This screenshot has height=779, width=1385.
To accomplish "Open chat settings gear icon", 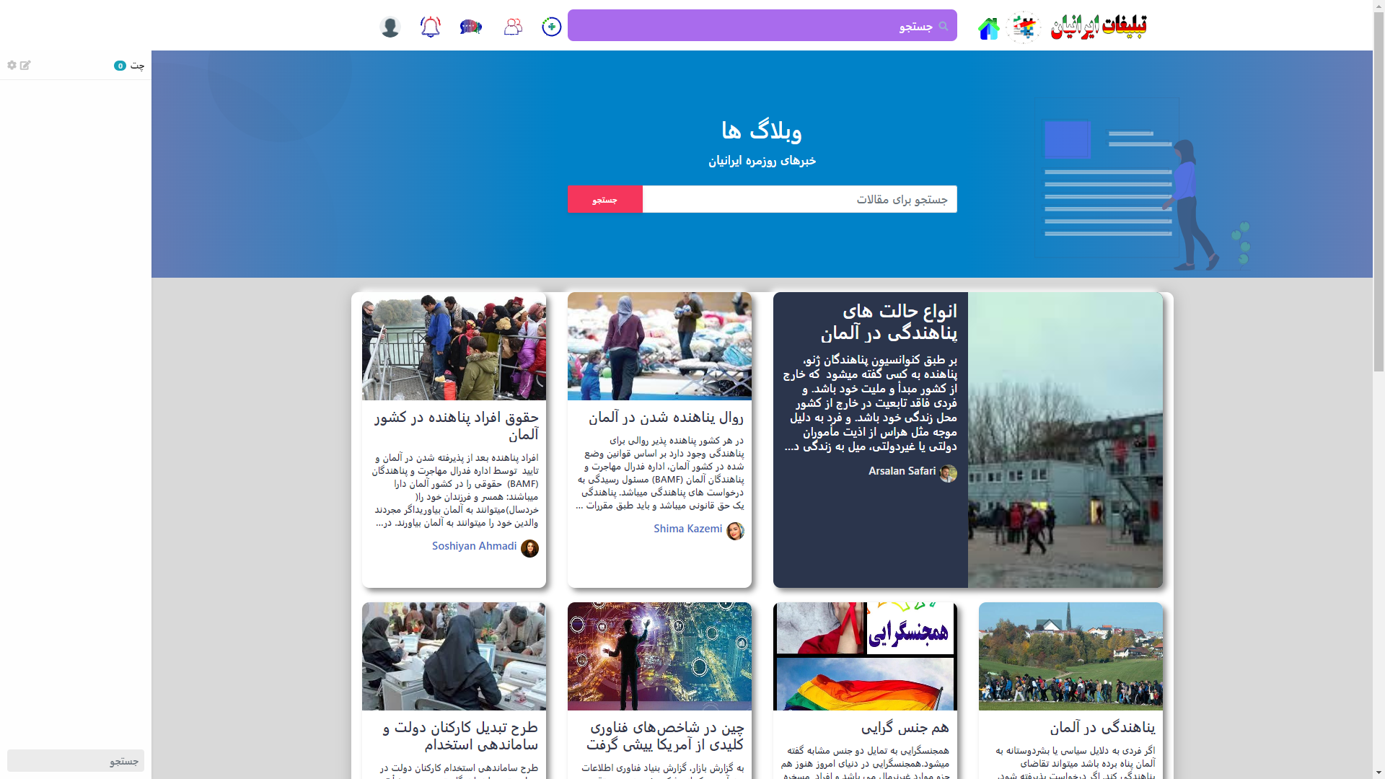I will click(x=12, y=65).
